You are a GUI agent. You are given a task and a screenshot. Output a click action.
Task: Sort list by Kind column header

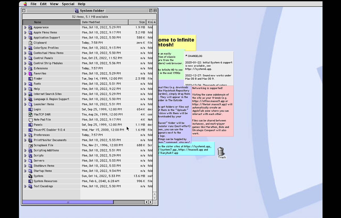pyautogui.click(x=149, y=22)
